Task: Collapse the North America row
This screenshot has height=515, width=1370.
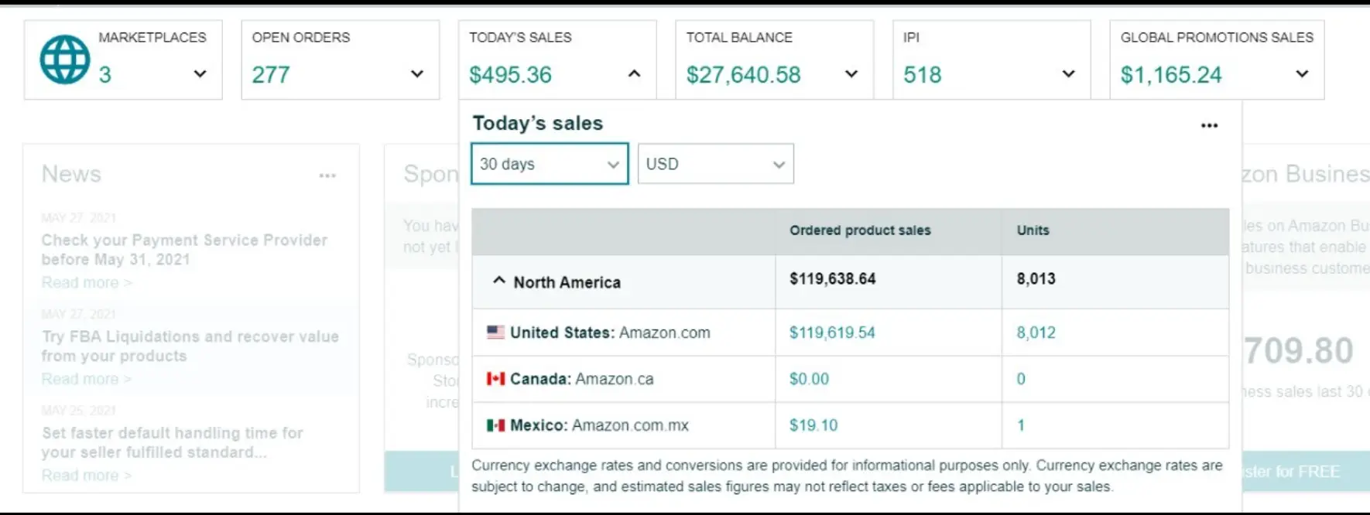Action: coord(499,281)
